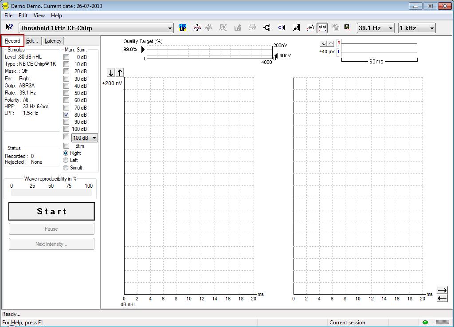Screen dimensions: 454x327
Task: Click the R channel marker icon
Action: [339, 43]
